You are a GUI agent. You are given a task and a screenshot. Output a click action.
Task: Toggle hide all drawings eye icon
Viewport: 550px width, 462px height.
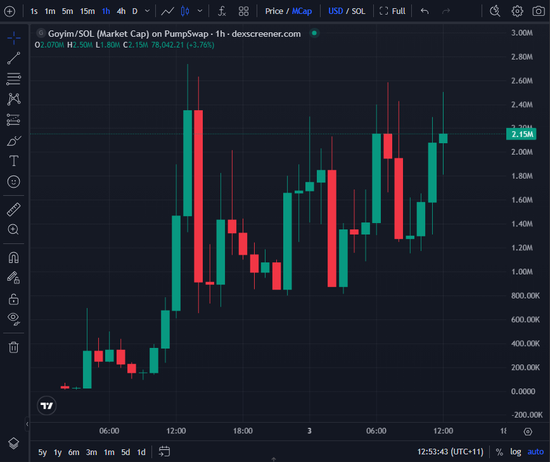tap(14, 319)
